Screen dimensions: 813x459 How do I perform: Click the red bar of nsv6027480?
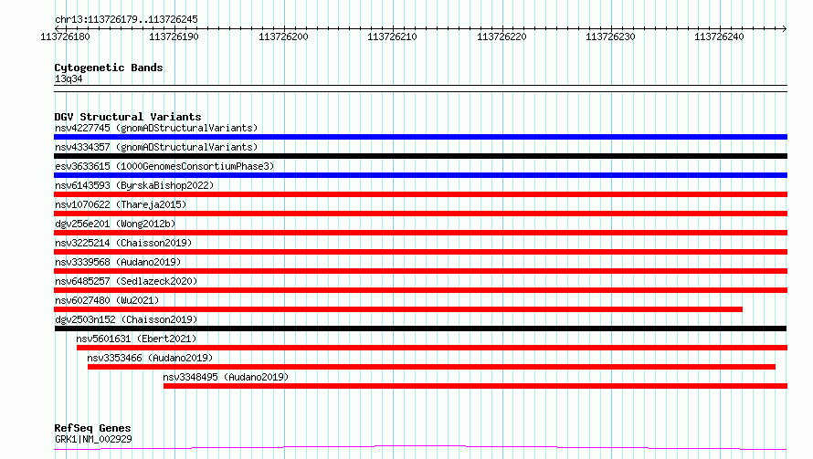398,309
